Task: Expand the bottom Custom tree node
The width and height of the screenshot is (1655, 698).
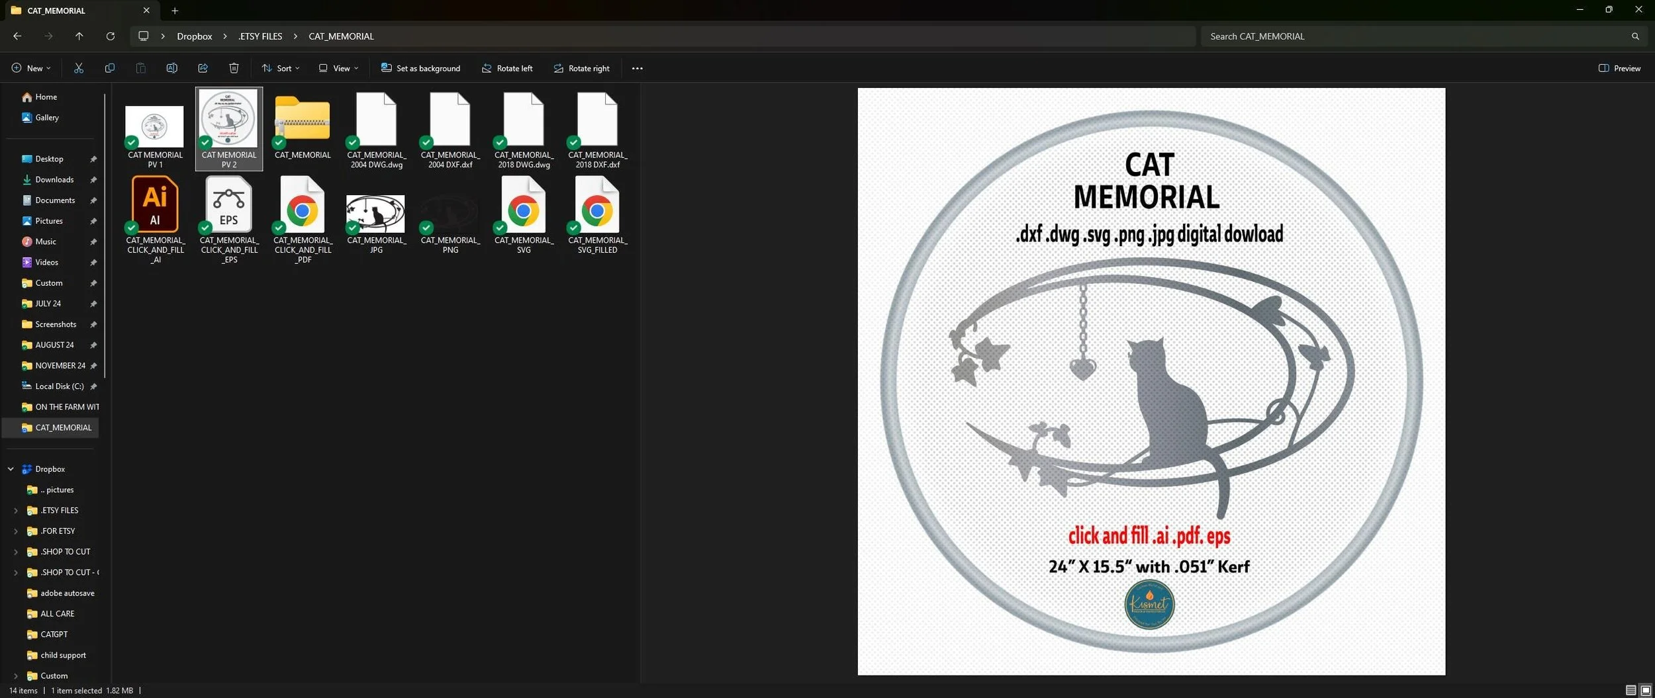Action: point(16,676)
